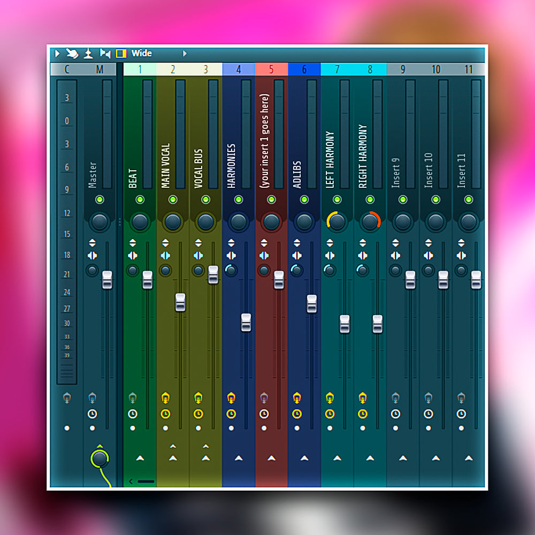Select the Master track header M
The height and width of the screenshot is (535, 535).
(100, 69)
